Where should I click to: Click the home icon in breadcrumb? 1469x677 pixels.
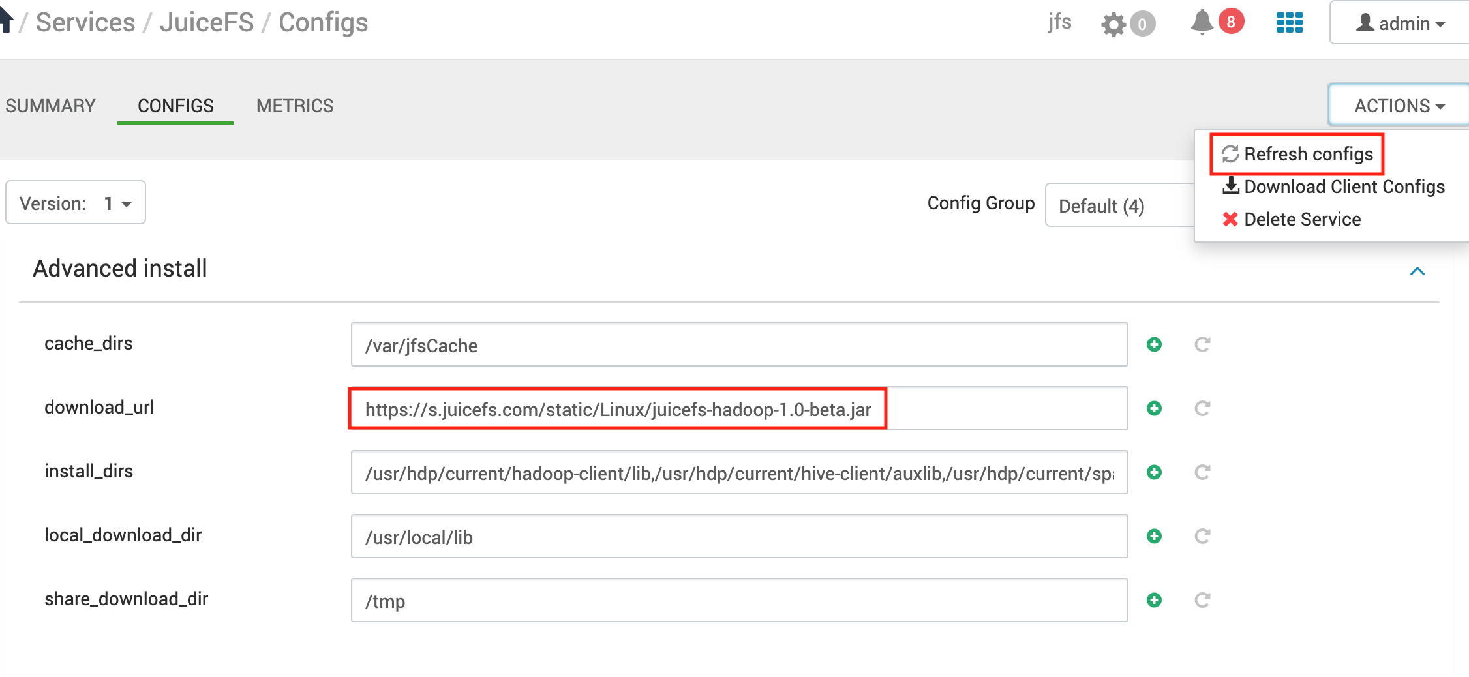(5, 20)
